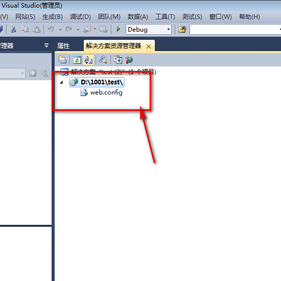Viewport: 281px width, 281px height.
Task: Open the 团队(M) menu
Action: (109, 17)
